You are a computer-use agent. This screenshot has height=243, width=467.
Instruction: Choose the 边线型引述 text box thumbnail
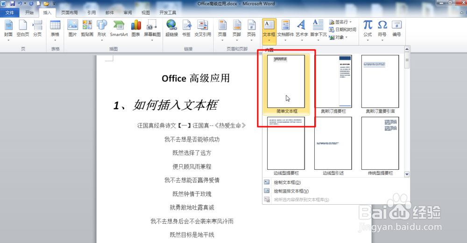coord(333,146)
